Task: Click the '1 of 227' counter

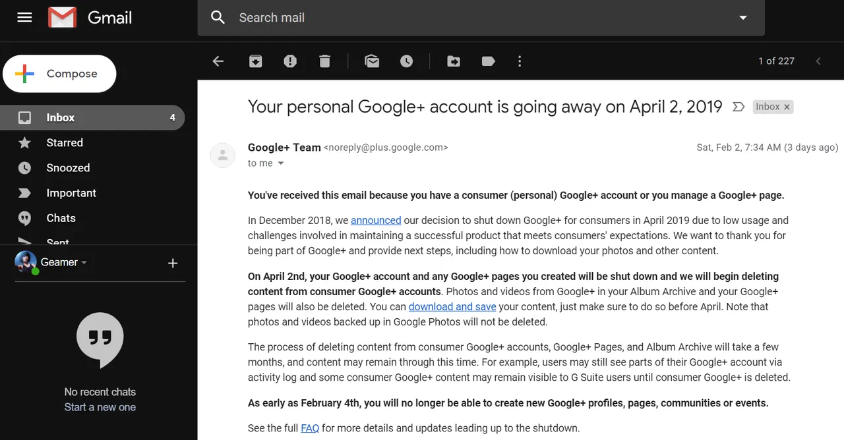Action: [776, 61]
